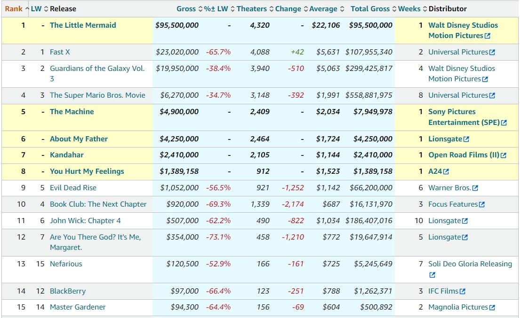Open external link icon beside Magnolia Pictures
Screen dimensions: 521x318
click(492, 307)
